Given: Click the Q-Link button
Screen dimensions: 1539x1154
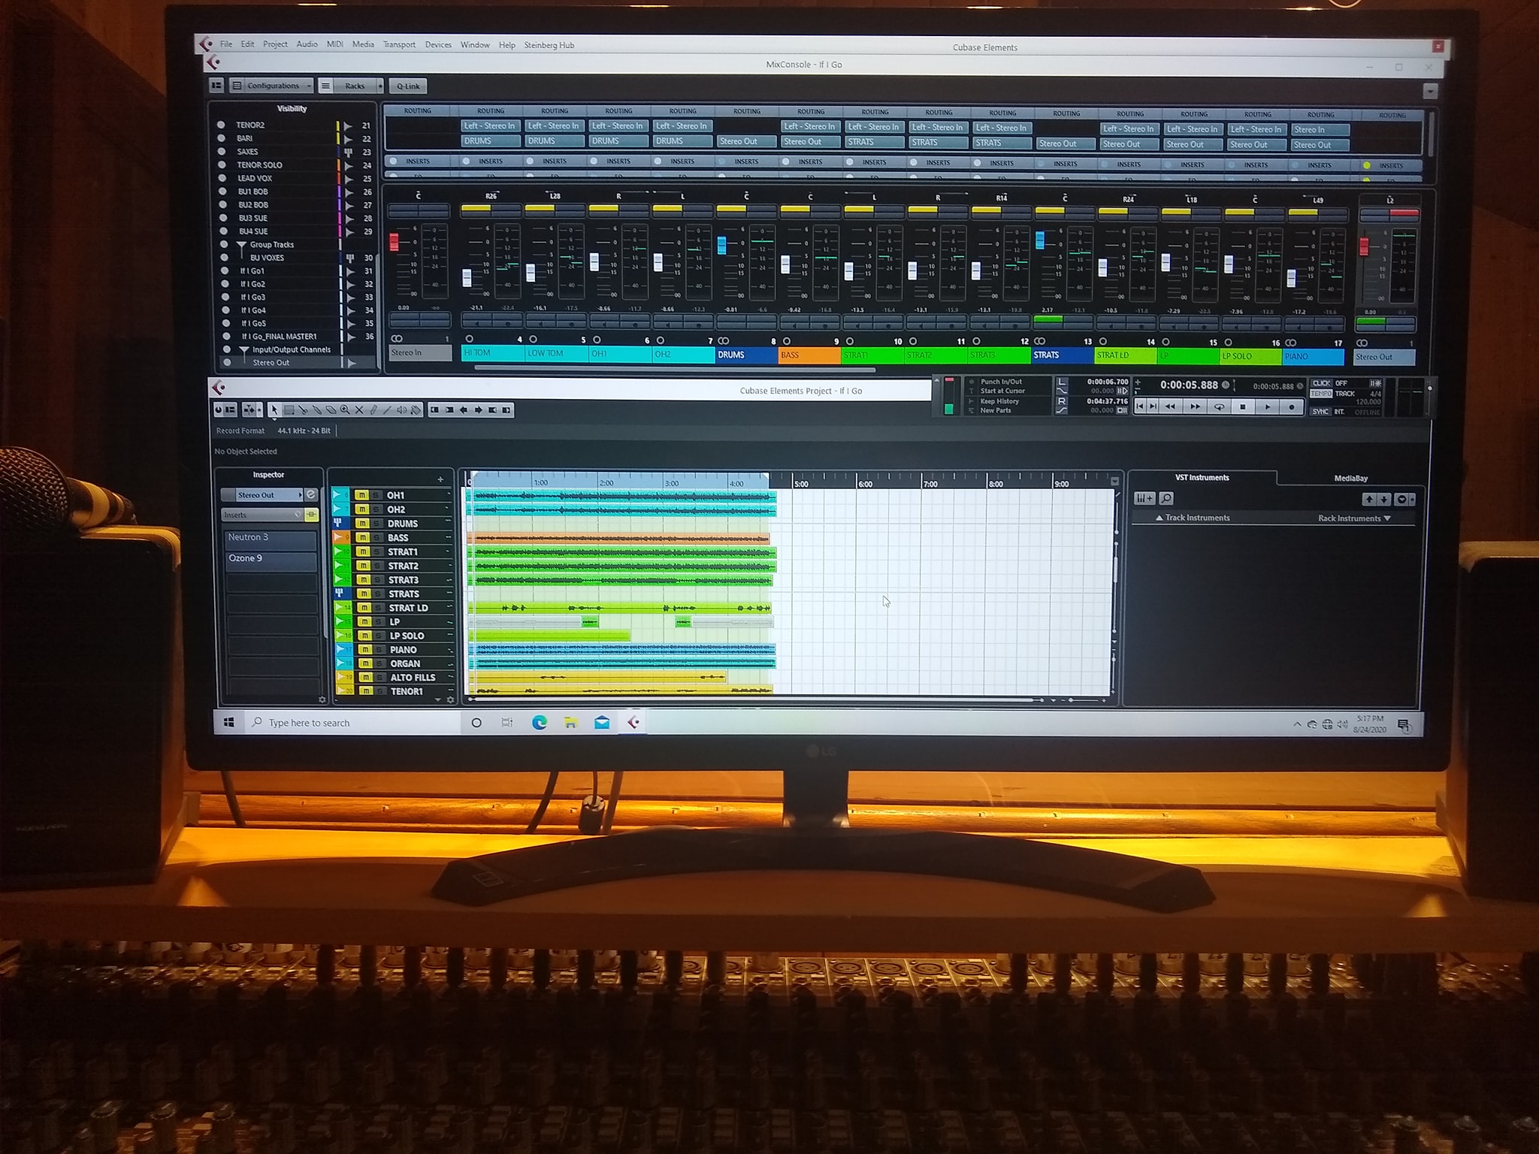Looking at the screenshot, I should pyautogui.click(x=408, y=86).
